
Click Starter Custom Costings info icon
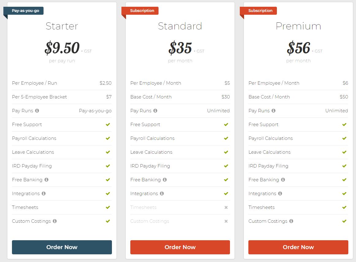pyautogui.click(x=55, y=221)
